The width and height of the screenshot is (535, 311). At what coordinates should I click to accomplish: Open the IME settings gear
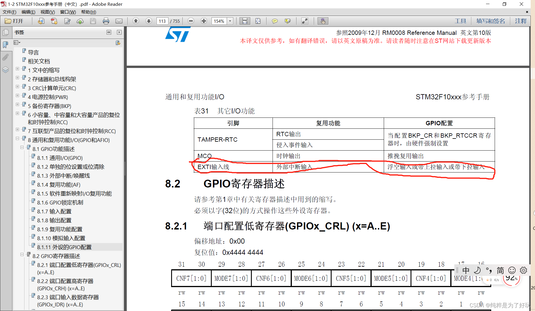click(x=523, y=270)
